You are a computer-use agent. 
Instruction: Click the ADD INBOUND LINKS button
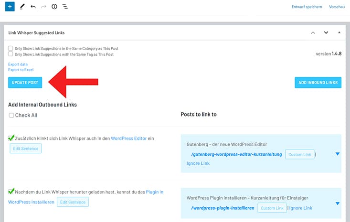click(318, 83)
